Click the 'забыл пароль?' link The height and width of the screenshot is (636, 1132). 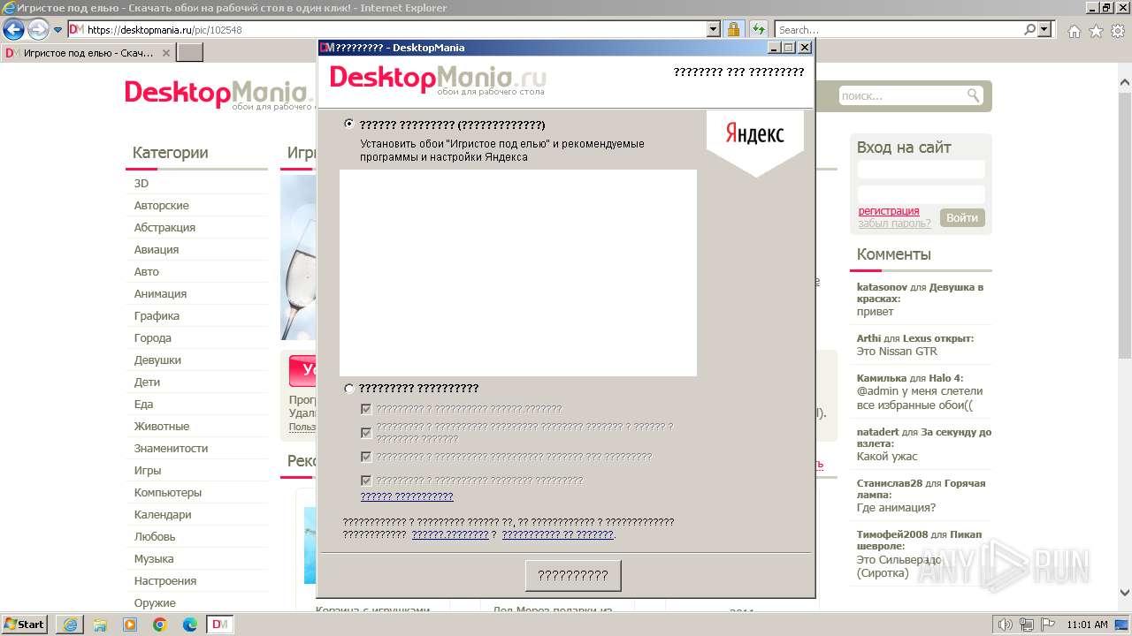click(x=894, y=223)
